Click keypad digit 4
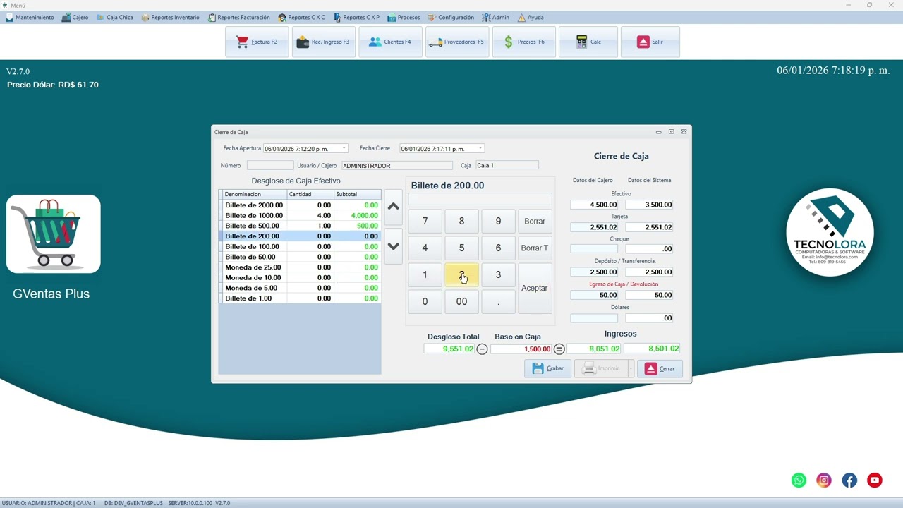 (425, 248)
